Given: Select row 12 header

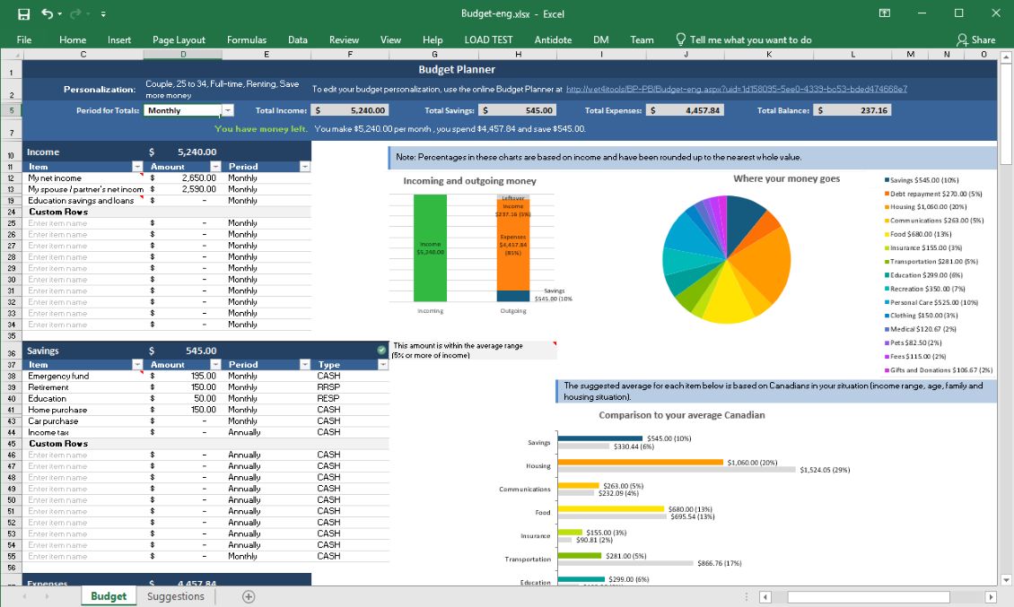Looking at the screenshot, I should click(x=11, y=178).
